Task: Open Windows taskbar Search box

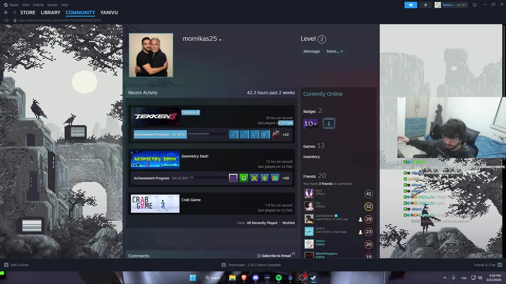Action: pyautogui.click(x=213, y=278)
